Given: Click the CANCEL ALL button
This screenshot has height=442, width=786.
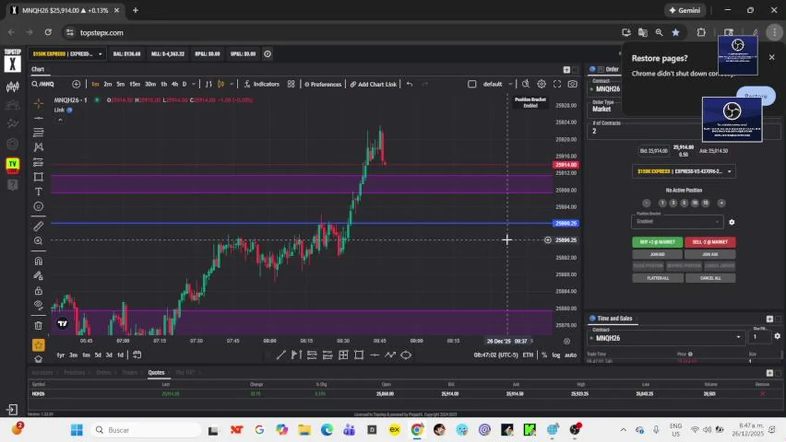Looking at the screenshot, I should pyautogui.click(x=710, y=278).
